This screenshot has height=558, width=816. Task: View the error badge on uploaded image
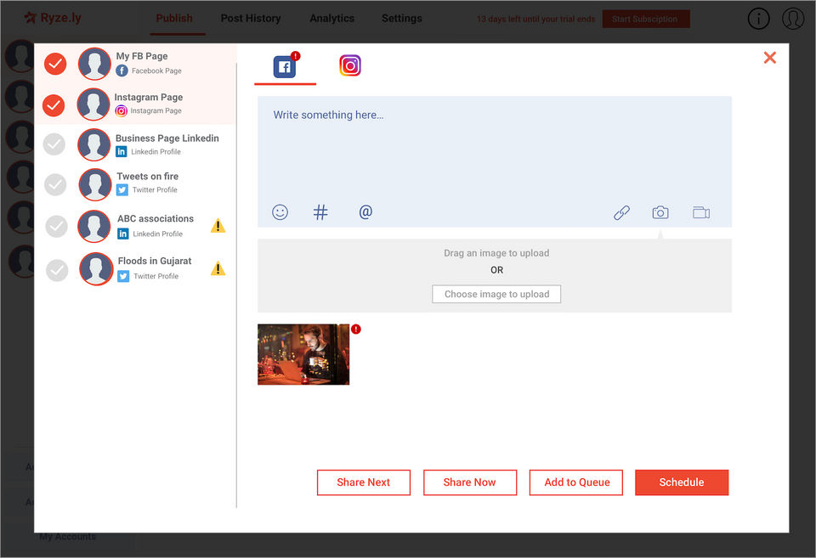tap(356, 330)
